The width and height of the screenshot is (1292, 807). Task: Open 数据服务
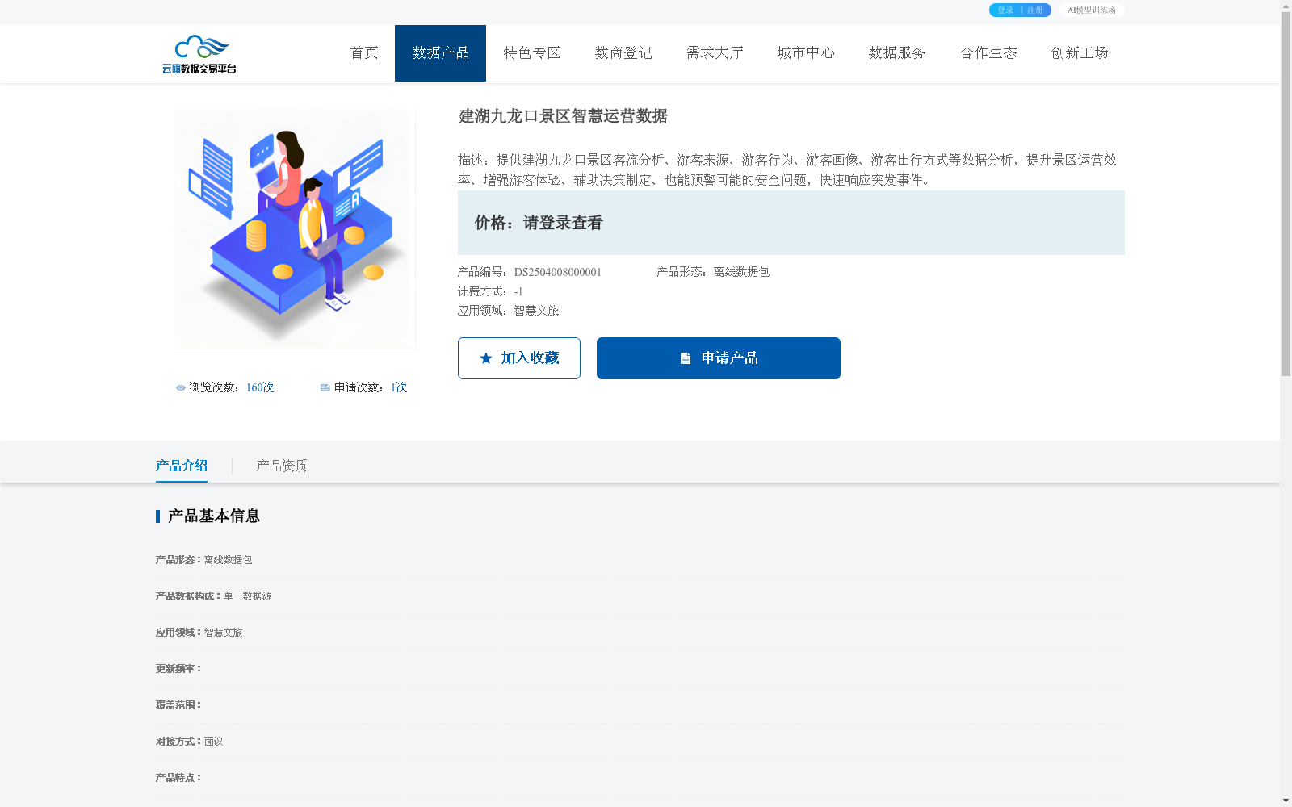click(x=896, y=52)
